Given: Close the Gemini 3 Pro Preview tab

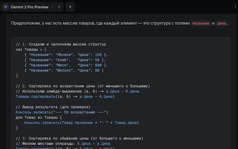Looking at the screenshot, I should click(x=59, y=7).
